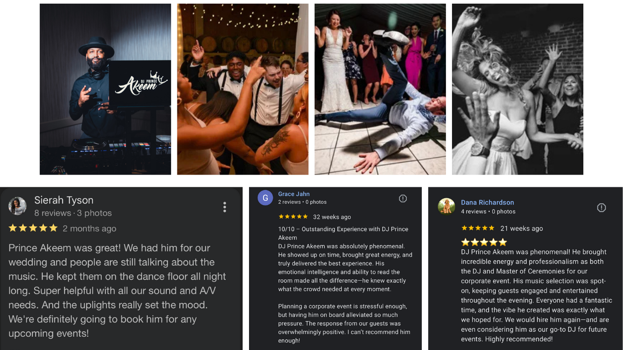Click Dana Richardson's dog avatar
Screen dimensions: 623x350
(x=446, y=206)
